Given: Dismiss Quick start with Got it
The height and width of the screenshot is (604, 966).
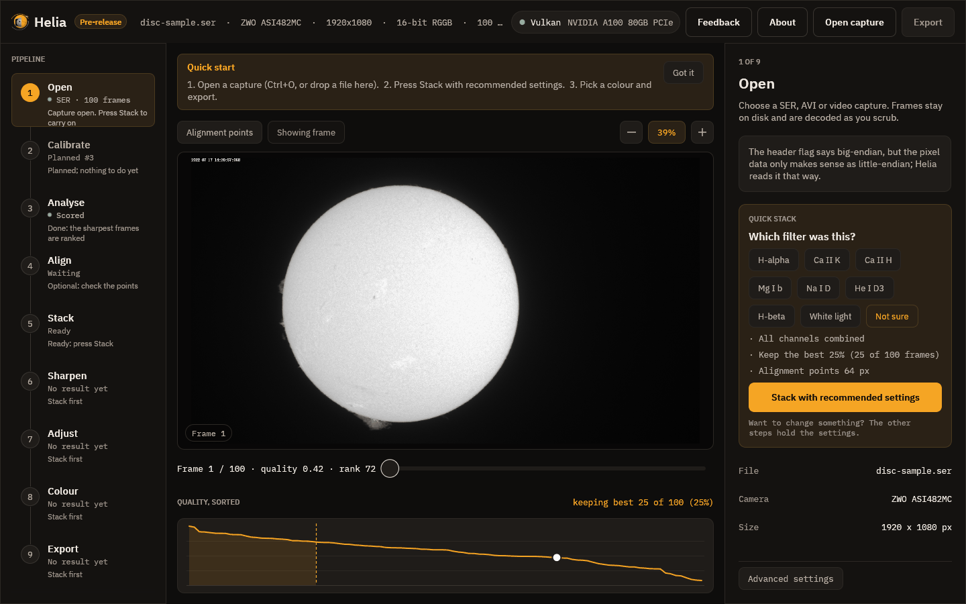Looking at the screenshot, I should click(x=684, y=72).
